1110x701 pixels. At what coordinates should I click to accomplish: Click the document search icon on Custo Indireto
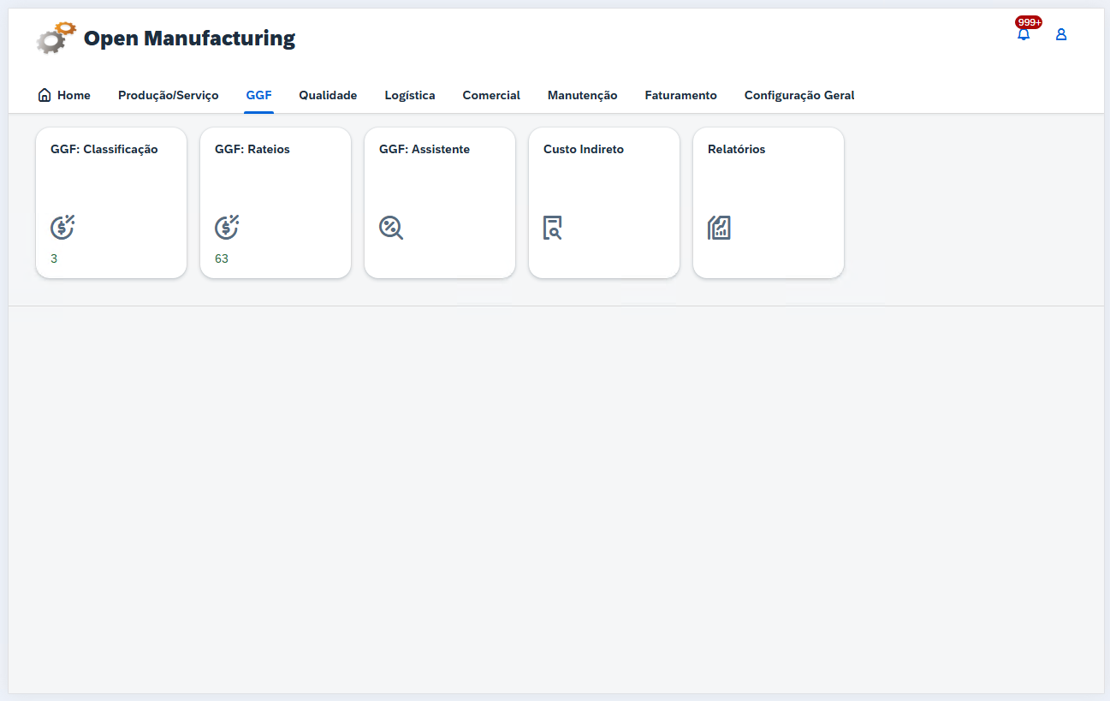coord(553,228)
